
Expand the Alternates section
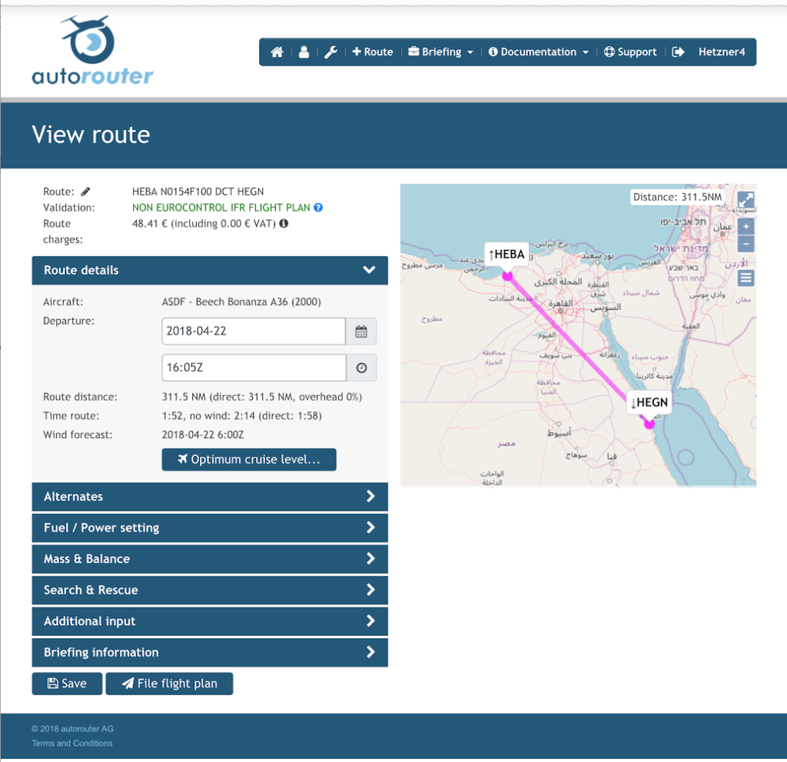tap(209, 497)
